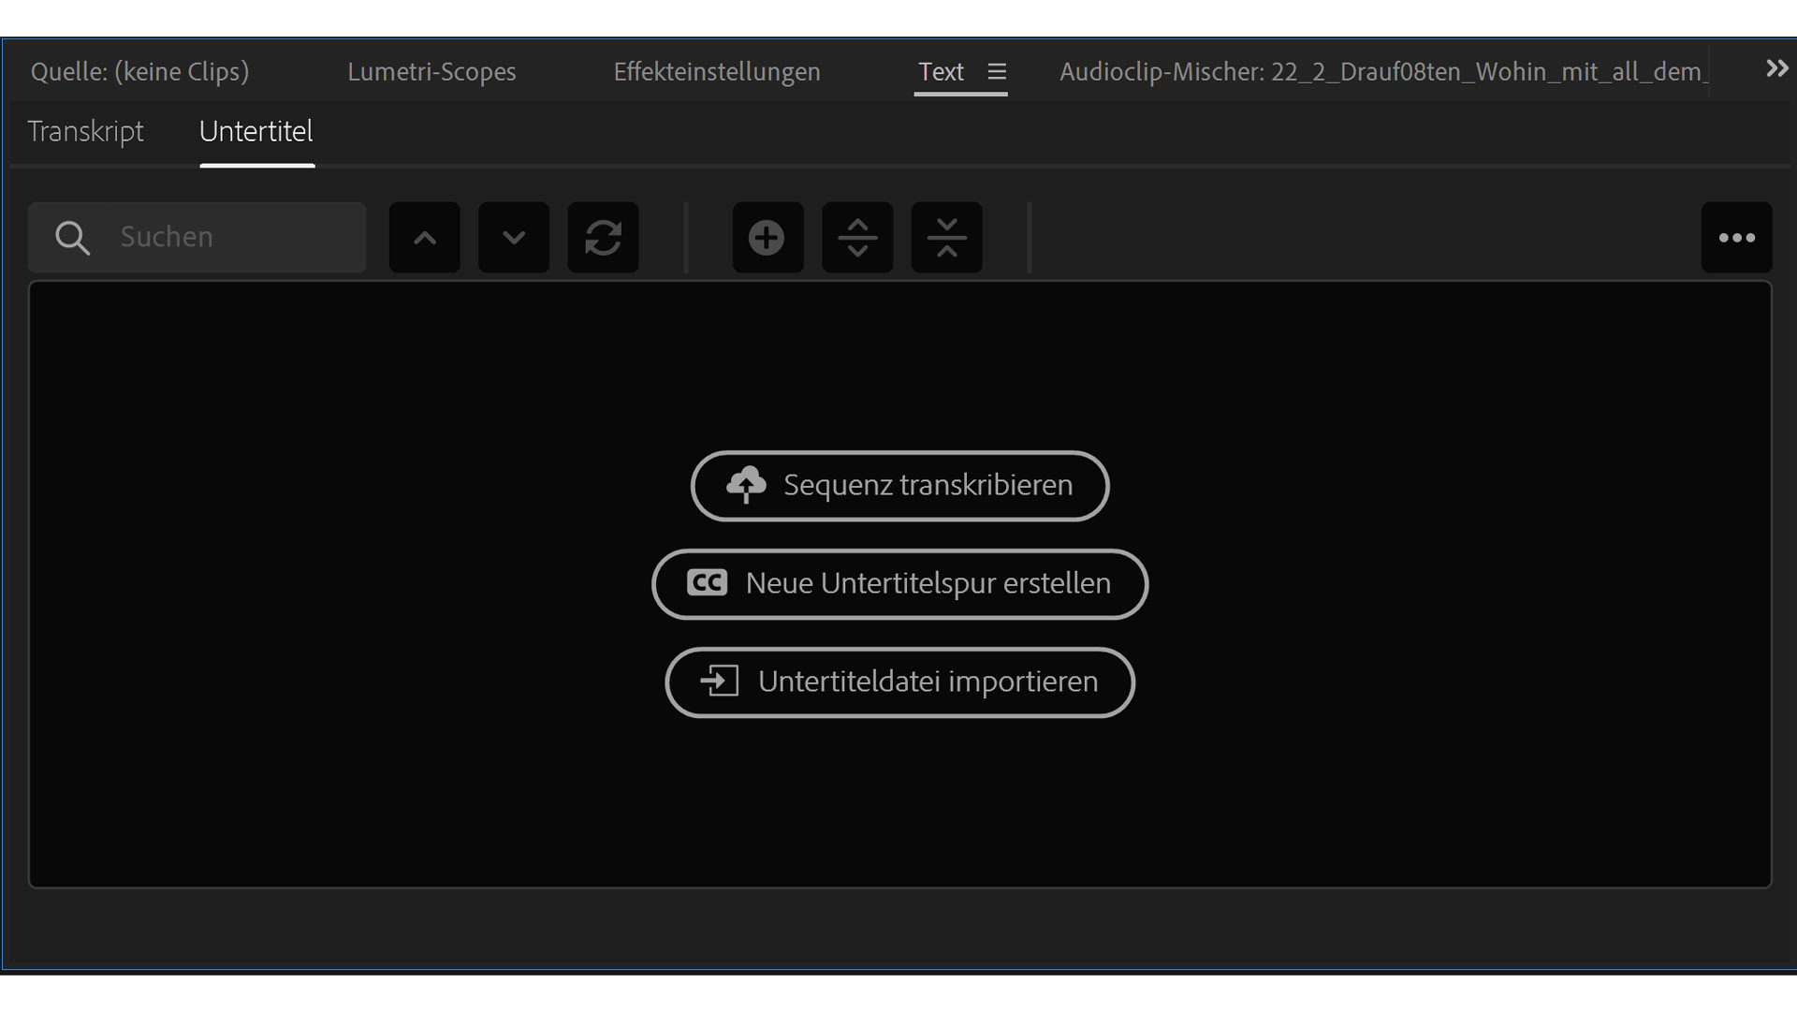Open the Audioclip-Mischer panel tab
Image resolution: width=1797 pixels, height=1012 pixels.
click(1382, 72)
